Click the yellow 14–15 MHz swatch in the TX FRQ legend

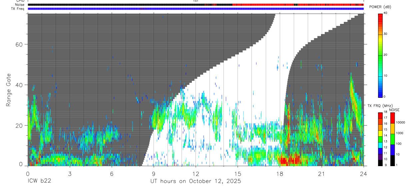[380, 133]
